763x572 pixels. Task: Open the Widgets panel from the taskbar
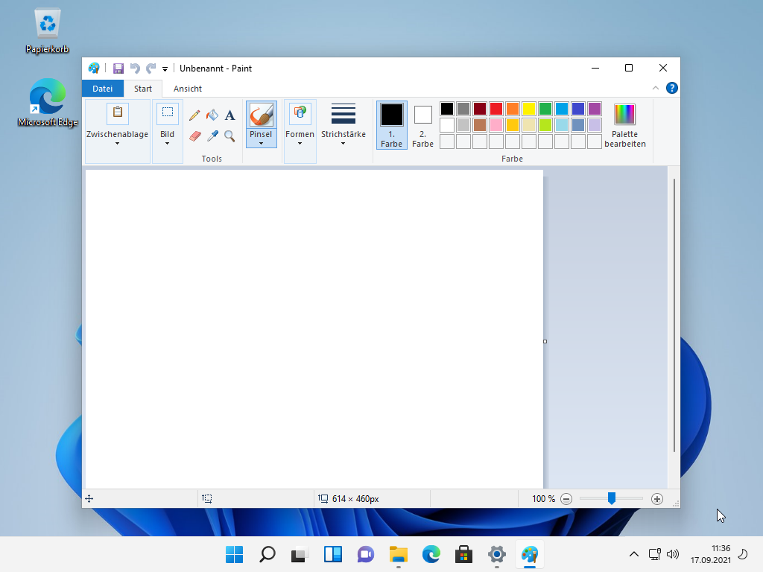[x=333, y=554]
